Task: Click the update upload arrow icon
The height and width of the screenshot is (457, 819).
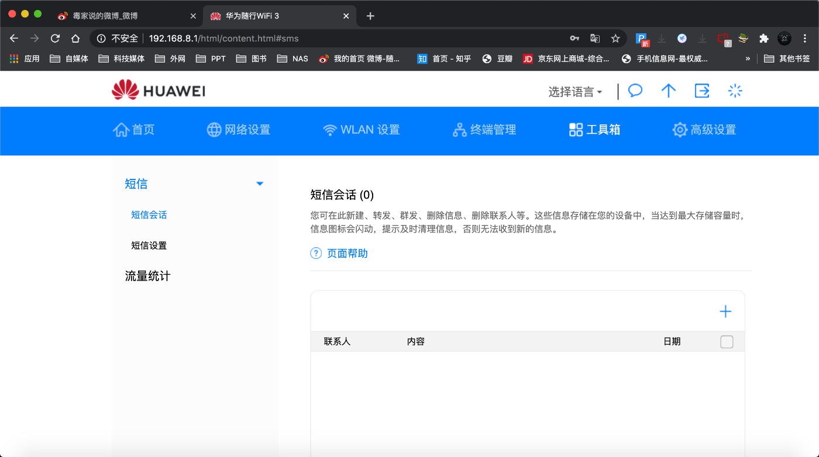Action: [669, 91]
